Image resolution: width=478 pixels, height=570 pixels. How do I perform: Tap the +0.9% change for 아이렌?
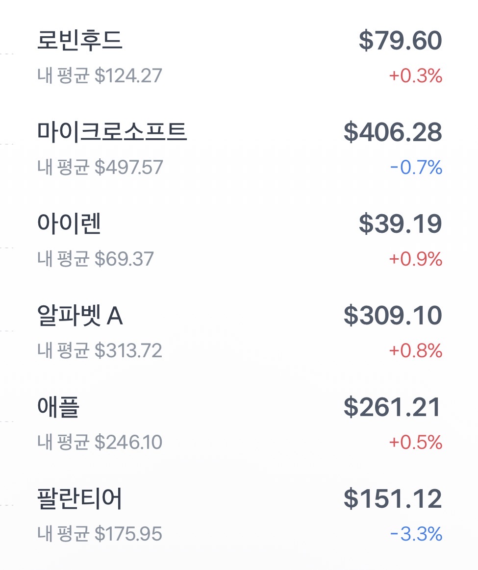416,259
